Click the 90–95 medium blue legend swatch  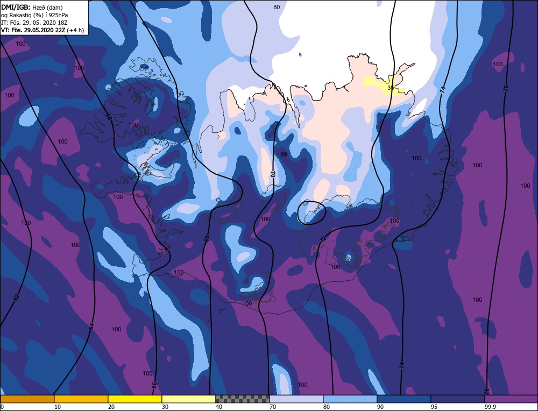[404, 399]
